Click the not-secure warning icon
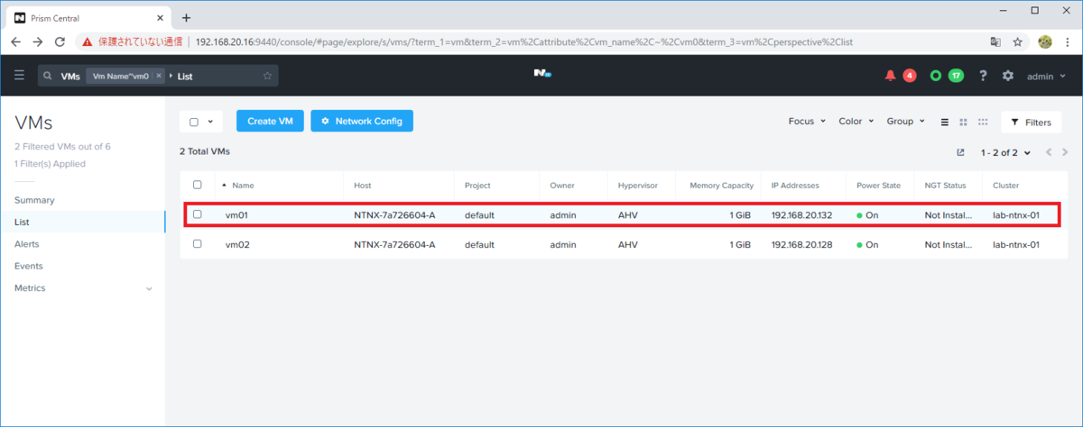This screenshot has width=1083, height=427. 87,41
